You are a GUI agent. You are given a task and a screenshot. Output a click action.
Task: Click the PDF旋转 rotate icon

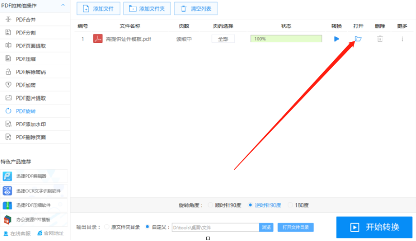coord(8,111)
